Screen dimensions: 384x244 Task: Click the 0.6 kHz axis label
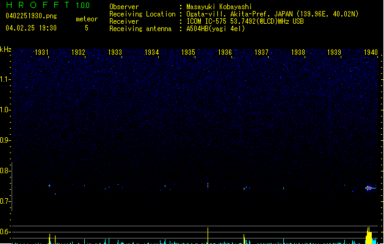click(5, 232)
